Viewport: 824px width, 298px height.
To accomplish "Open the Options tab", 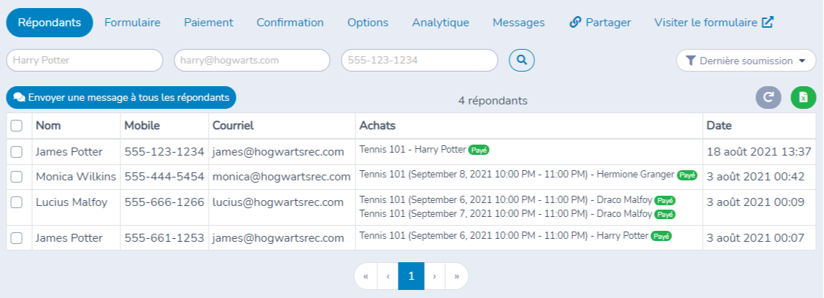I will pos(368,23).
